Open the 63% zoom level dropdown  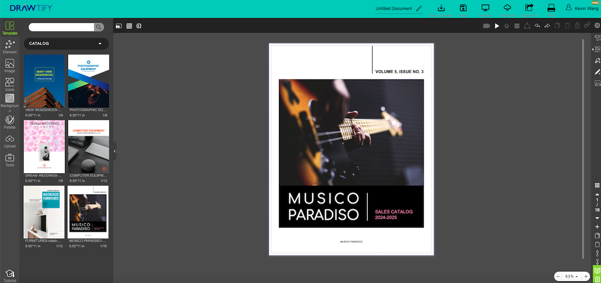(x=572, y=276)
